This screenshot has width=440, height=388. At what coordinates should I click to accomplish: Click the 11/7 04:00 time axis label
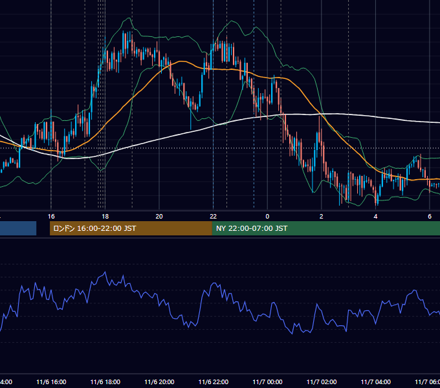tap(376, 382)
